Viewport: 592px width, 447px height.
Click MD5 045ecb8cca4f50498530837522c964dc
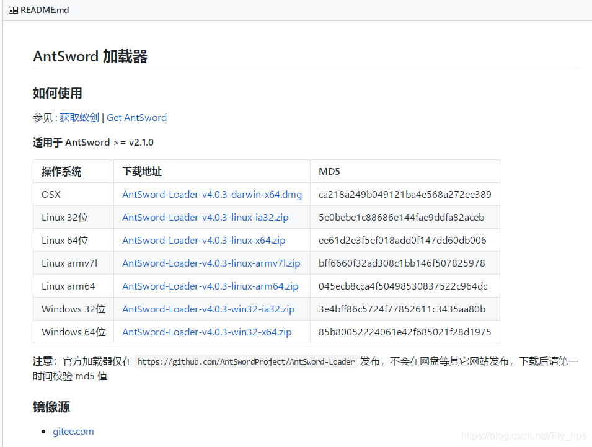tap(403, 286)
